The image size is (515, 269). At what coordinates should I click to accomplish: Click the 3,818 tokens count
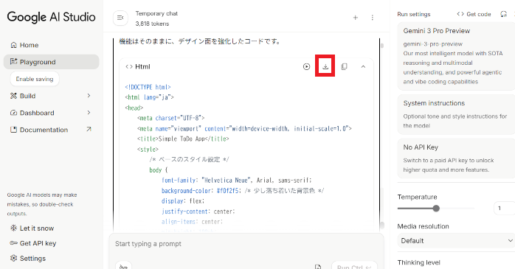pyautogui.click(x=152, y=24)
